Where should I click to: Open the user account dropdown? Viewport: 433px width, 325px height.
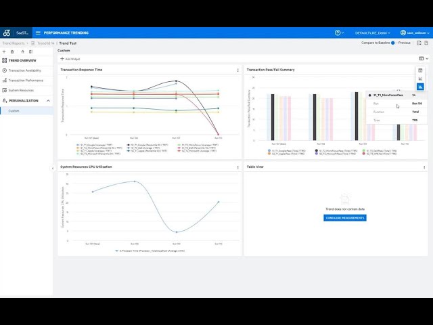[415, 33]
